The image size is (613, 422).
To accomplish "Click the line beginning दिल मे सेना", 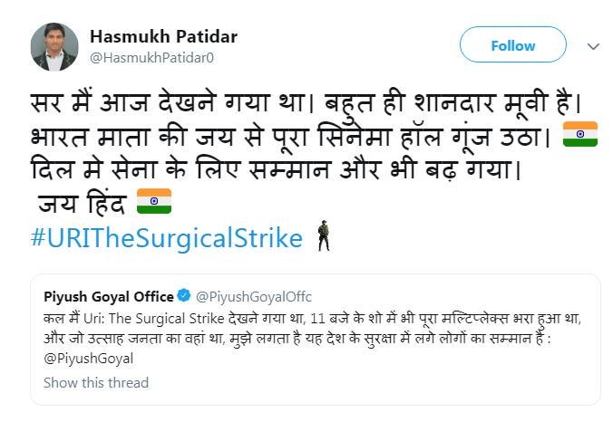I will pyautogui.click(x=272, y=170).
